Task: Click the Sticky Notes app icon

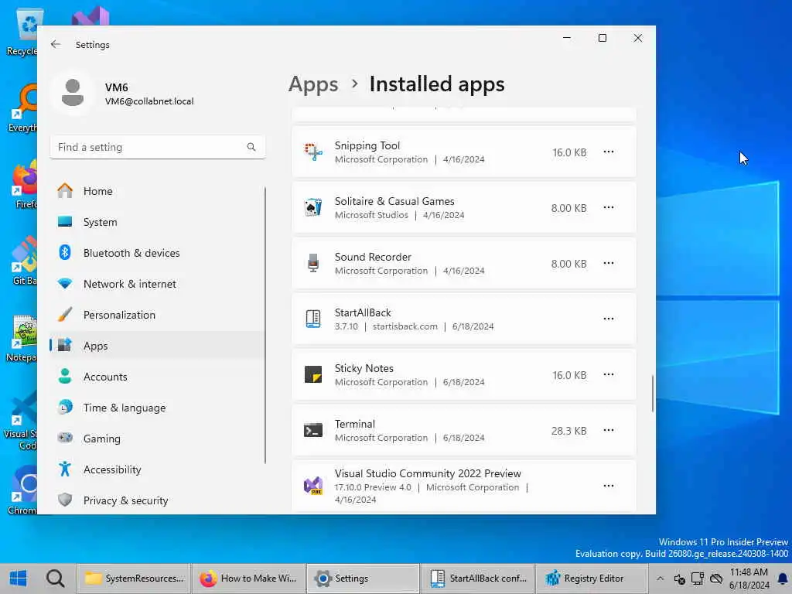Action: [313, 375]
